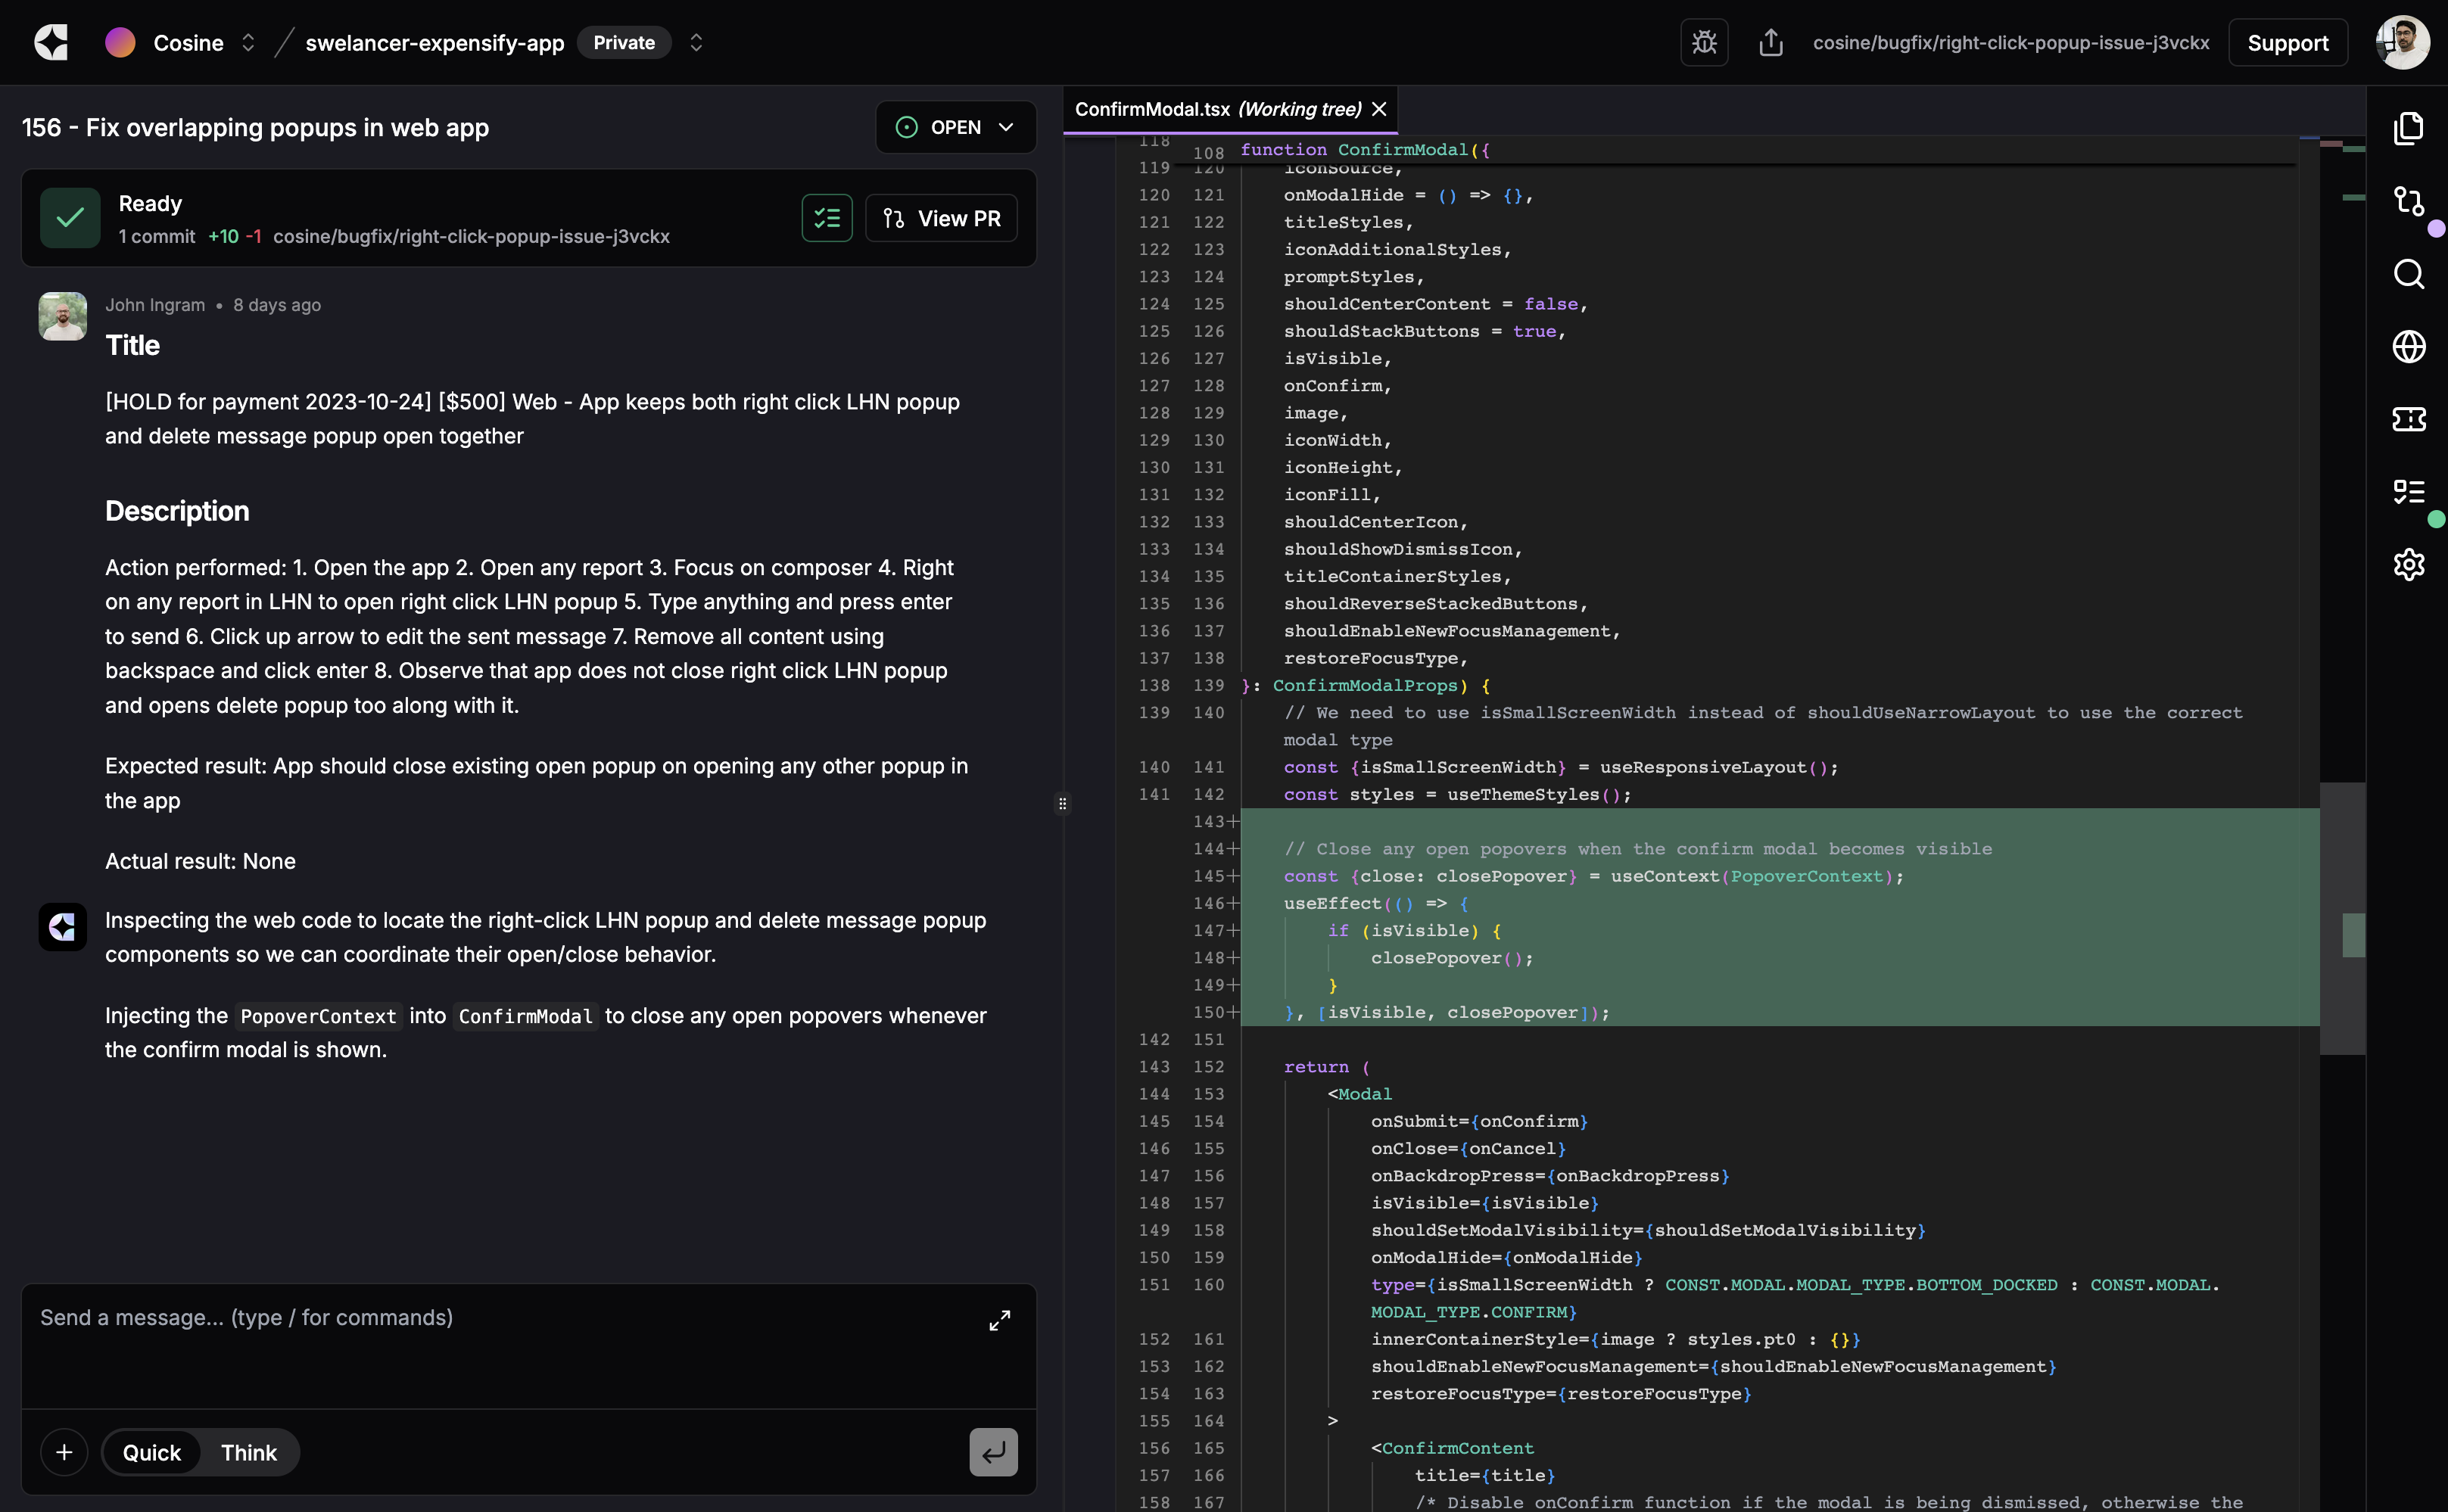Image resolution: width=2448 pixels, height=1512 pixels.
Task: Expand the Cosine workspace switcher
Action: (248, 43)
